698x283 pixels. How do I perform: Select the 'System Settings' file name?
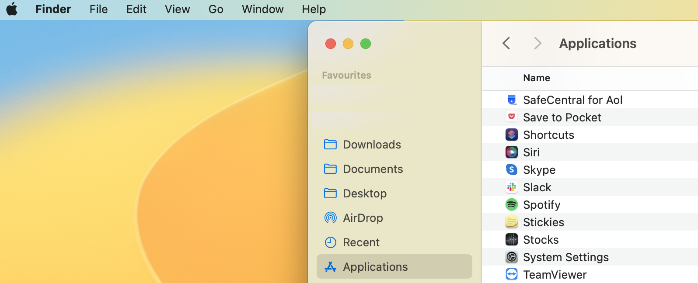click(565, 257)
